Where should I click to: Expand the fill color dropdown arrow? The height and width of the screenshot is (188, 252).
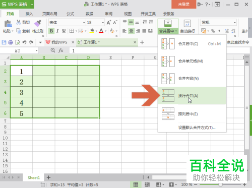pos(96,31)
